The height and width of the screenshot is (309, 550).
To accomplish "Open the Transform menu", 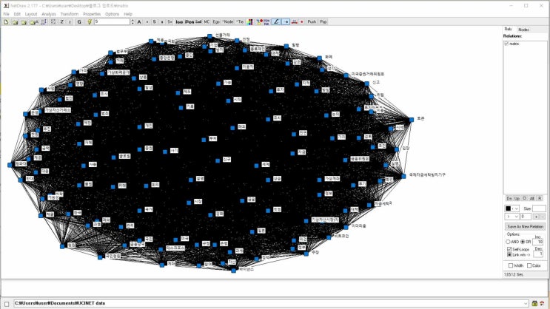I will (x=69, y=14).
